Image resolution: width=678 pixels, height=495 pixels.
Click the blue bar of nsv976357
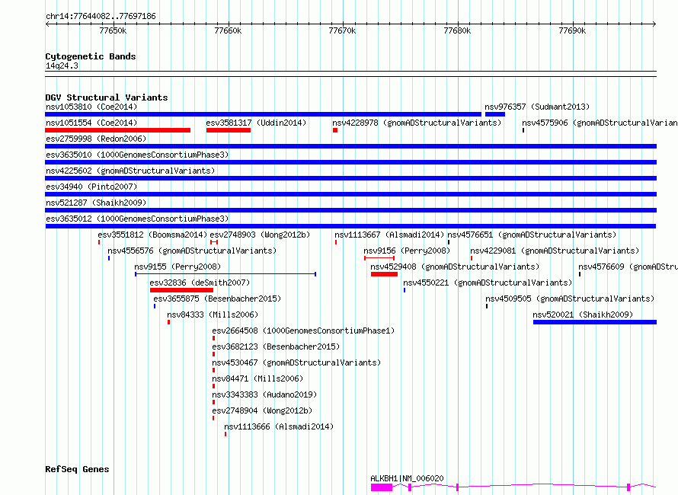(x=495, y=114)
